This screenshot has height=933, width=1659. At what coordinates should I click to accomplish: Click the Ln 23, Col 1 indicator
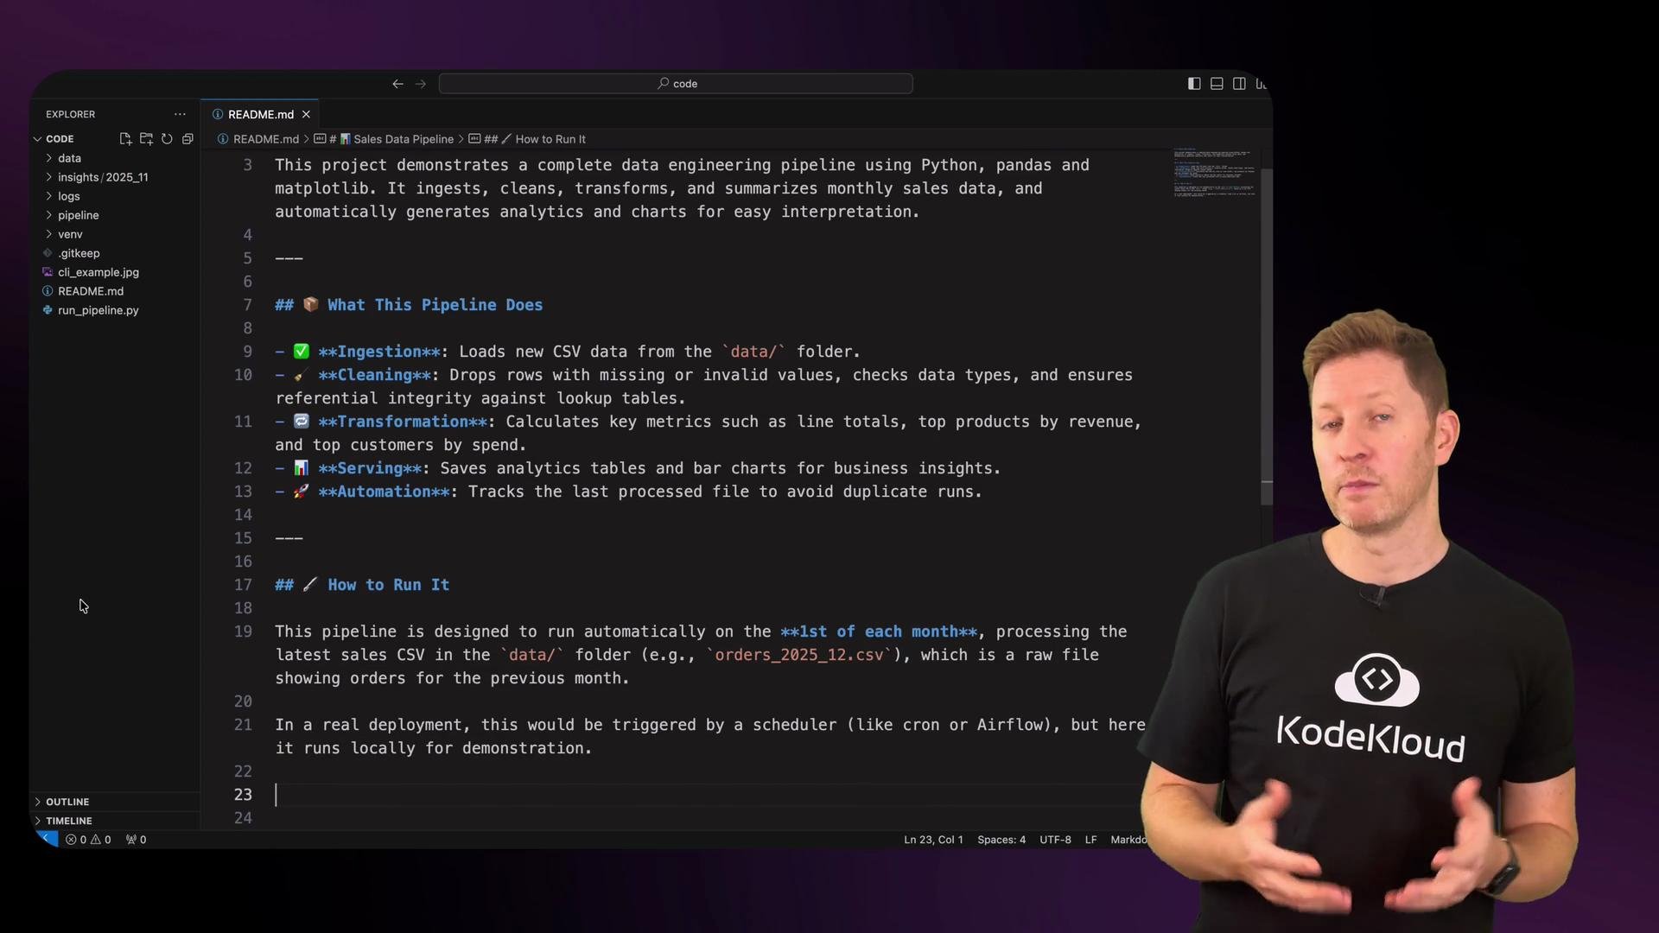[933, 840]
